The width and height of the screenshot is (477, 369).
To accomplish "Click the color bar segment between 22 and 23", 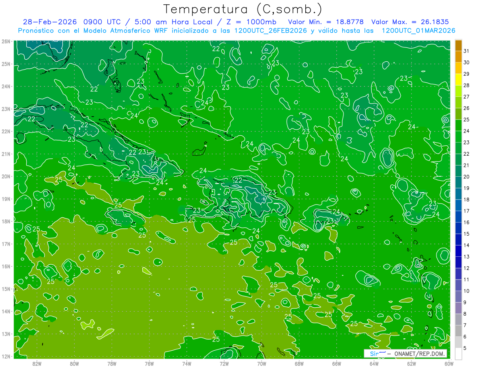I will pyautogui.click(x=458, y=148).
